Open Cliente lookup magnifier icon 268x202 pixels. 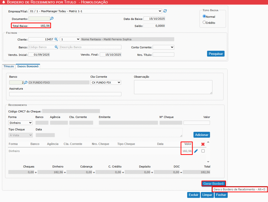tap(56, 39)
